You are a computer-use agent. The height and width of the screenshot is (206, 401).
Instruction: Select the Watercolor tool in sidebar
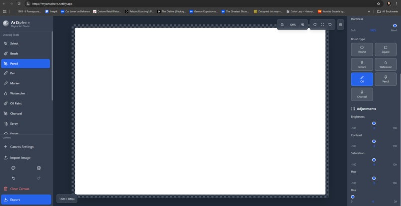point(25,93)
